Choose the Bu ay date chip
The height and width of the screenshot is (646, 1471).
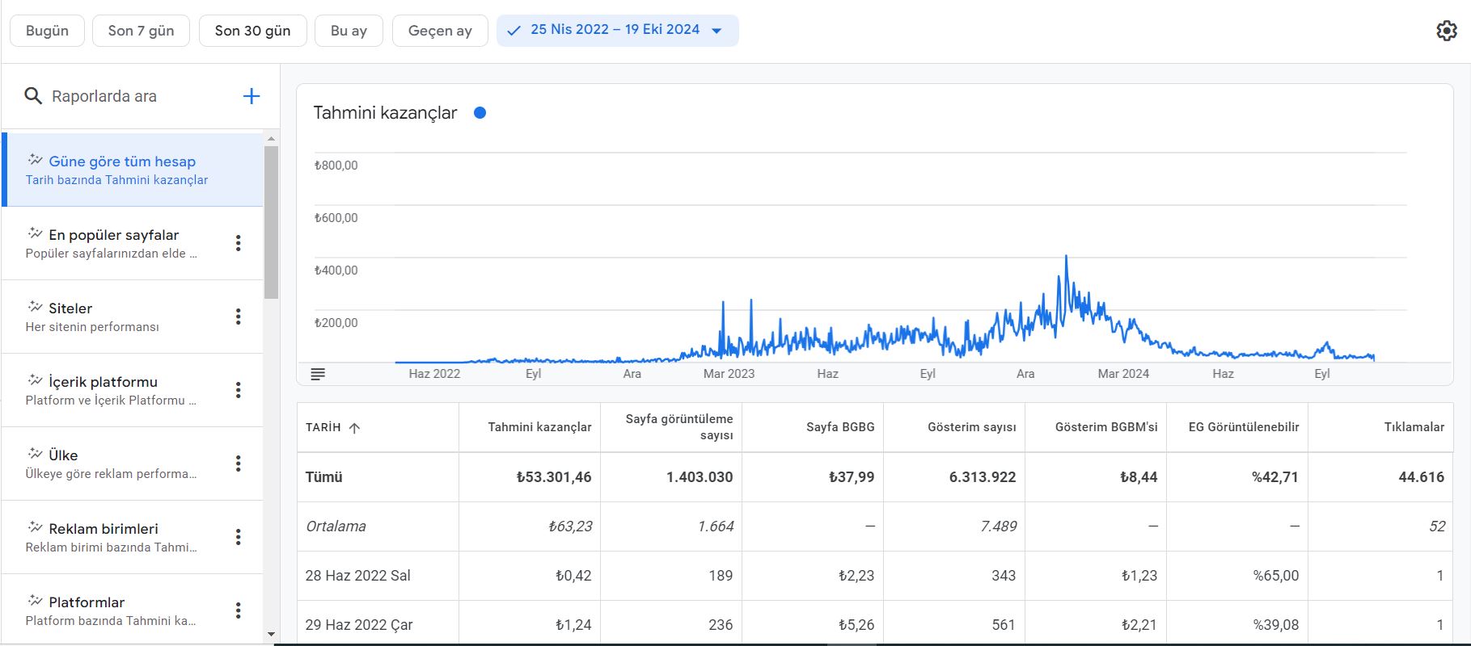tap(349, 31)
